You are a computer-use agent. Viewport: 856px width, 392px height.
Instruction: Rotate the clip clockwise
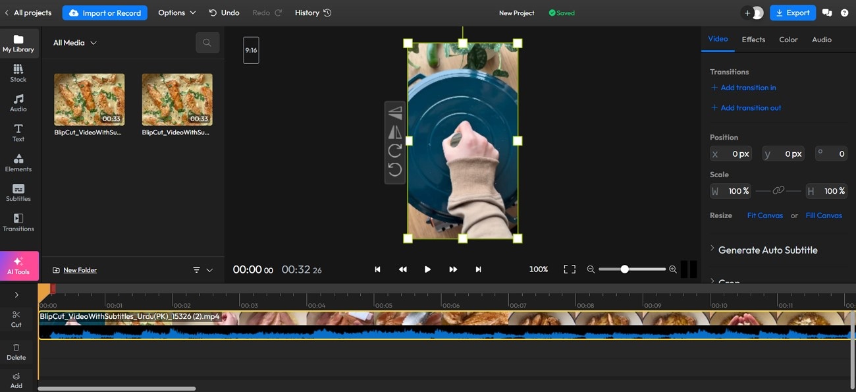pyautogui.click(x=395, y=151)
